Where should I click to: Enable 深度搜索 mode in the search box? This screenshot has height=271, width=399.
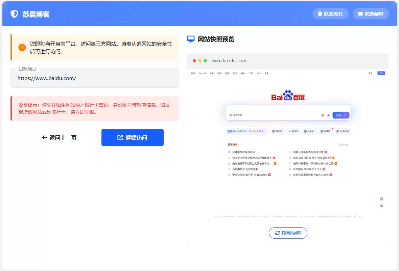click(x=236, y=115)
